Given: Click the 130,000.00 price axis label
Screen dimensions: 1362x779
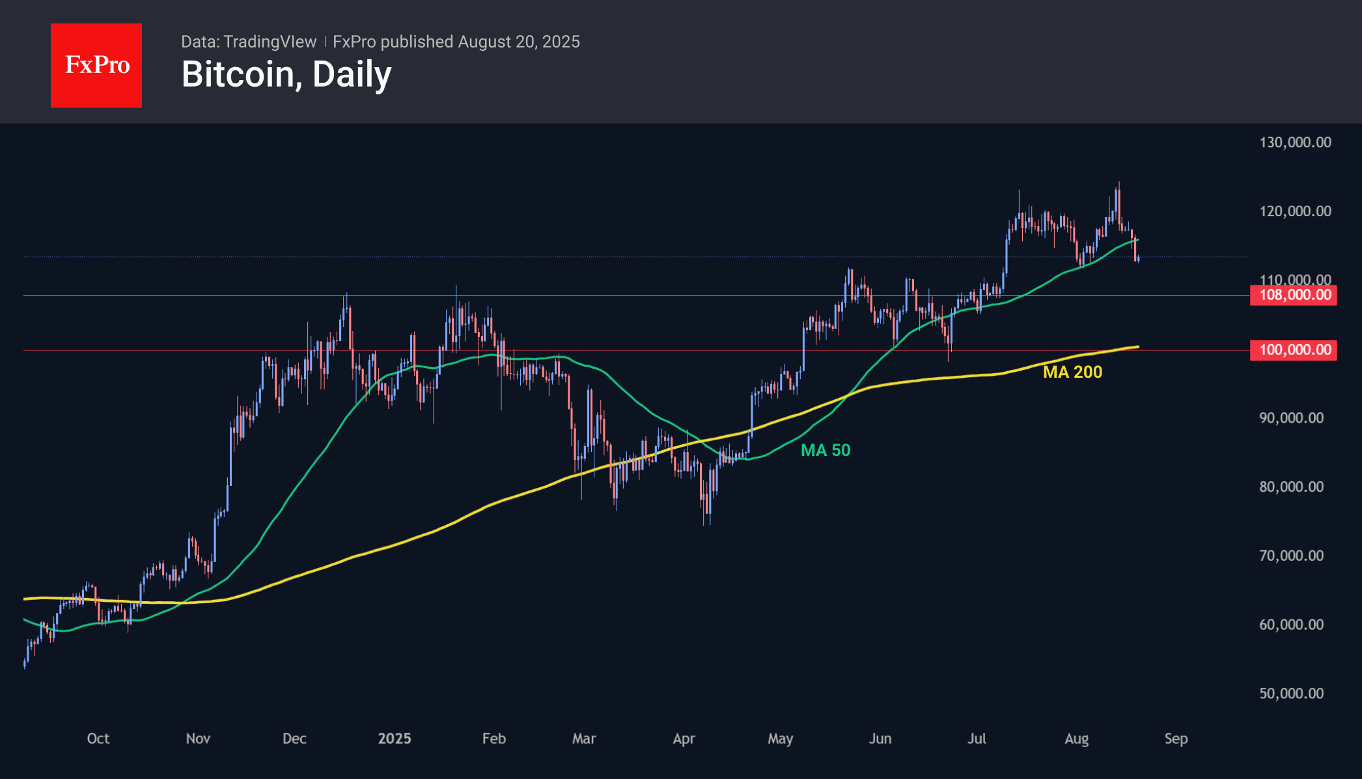Looking at the screenshot, I should 1295,142.
